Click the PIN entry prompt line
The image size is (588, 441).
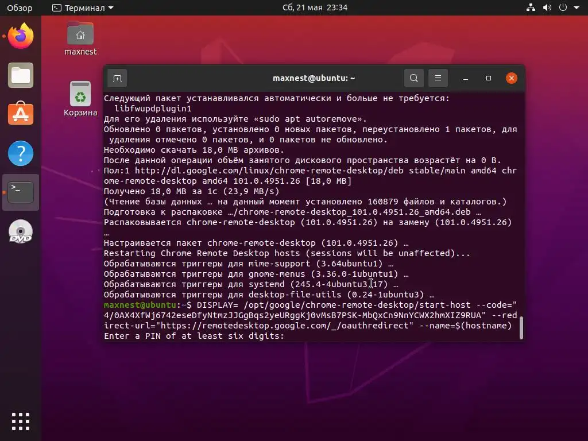(x=194, y=336)
